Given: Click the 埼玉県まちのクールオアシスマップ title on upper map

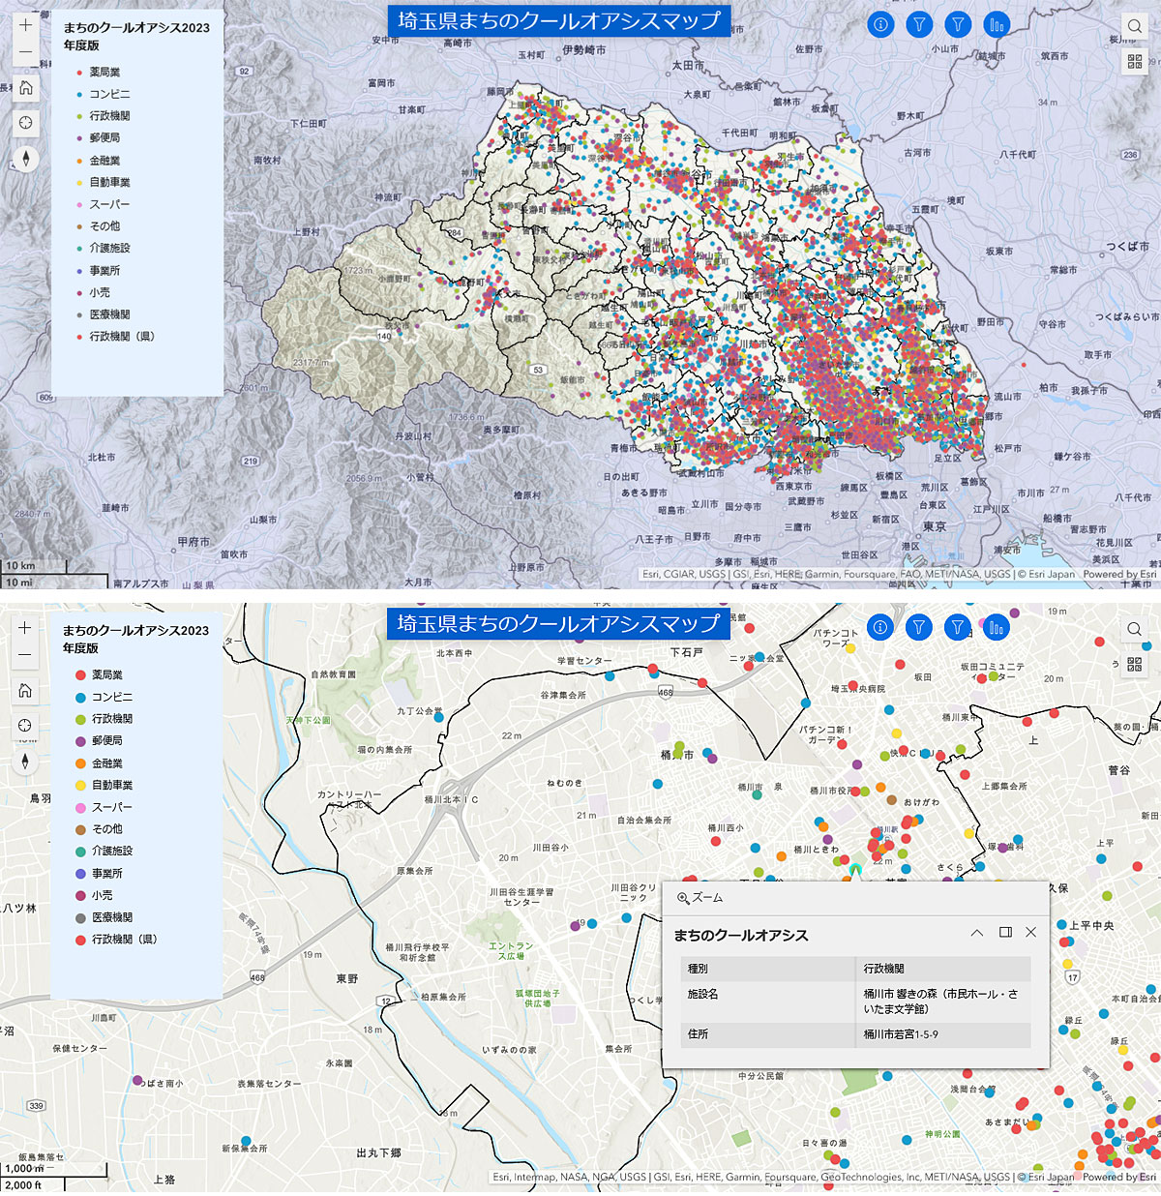Looking at the screenshot, I should coord(559,21).
